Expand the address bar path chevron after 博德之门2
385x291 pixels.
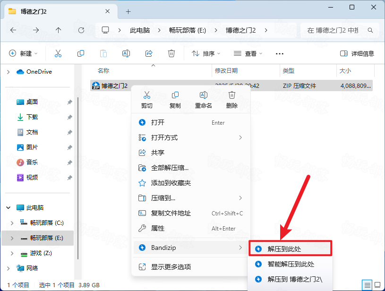pyautogui.click(x=266, y=30)
